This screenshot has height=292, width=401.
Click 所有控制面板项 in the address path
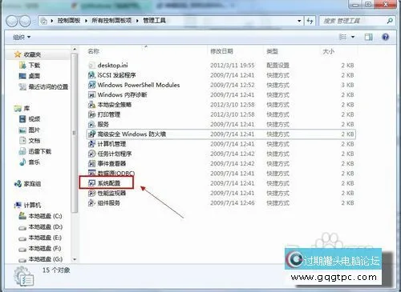coord(111,21)
